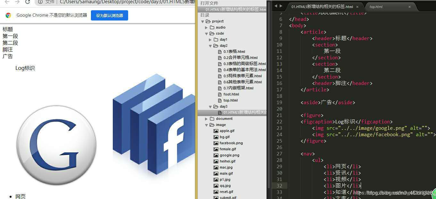
Task: Click the 脚注 text on the web page
Action: click(x=8, y=49)
